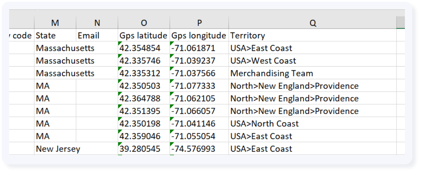Click the column O header

(144, 23)
